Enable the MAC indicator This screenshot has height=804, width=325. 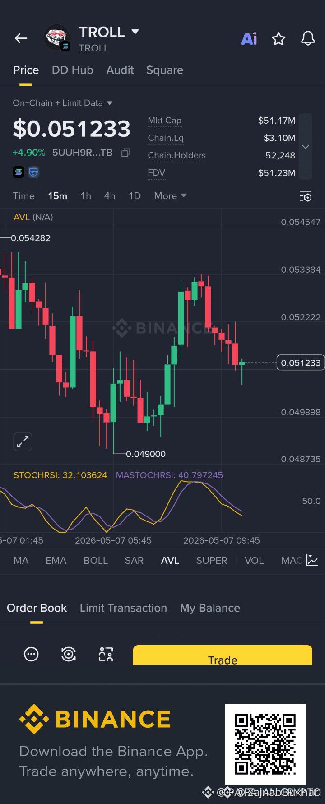tap(292, 560)
